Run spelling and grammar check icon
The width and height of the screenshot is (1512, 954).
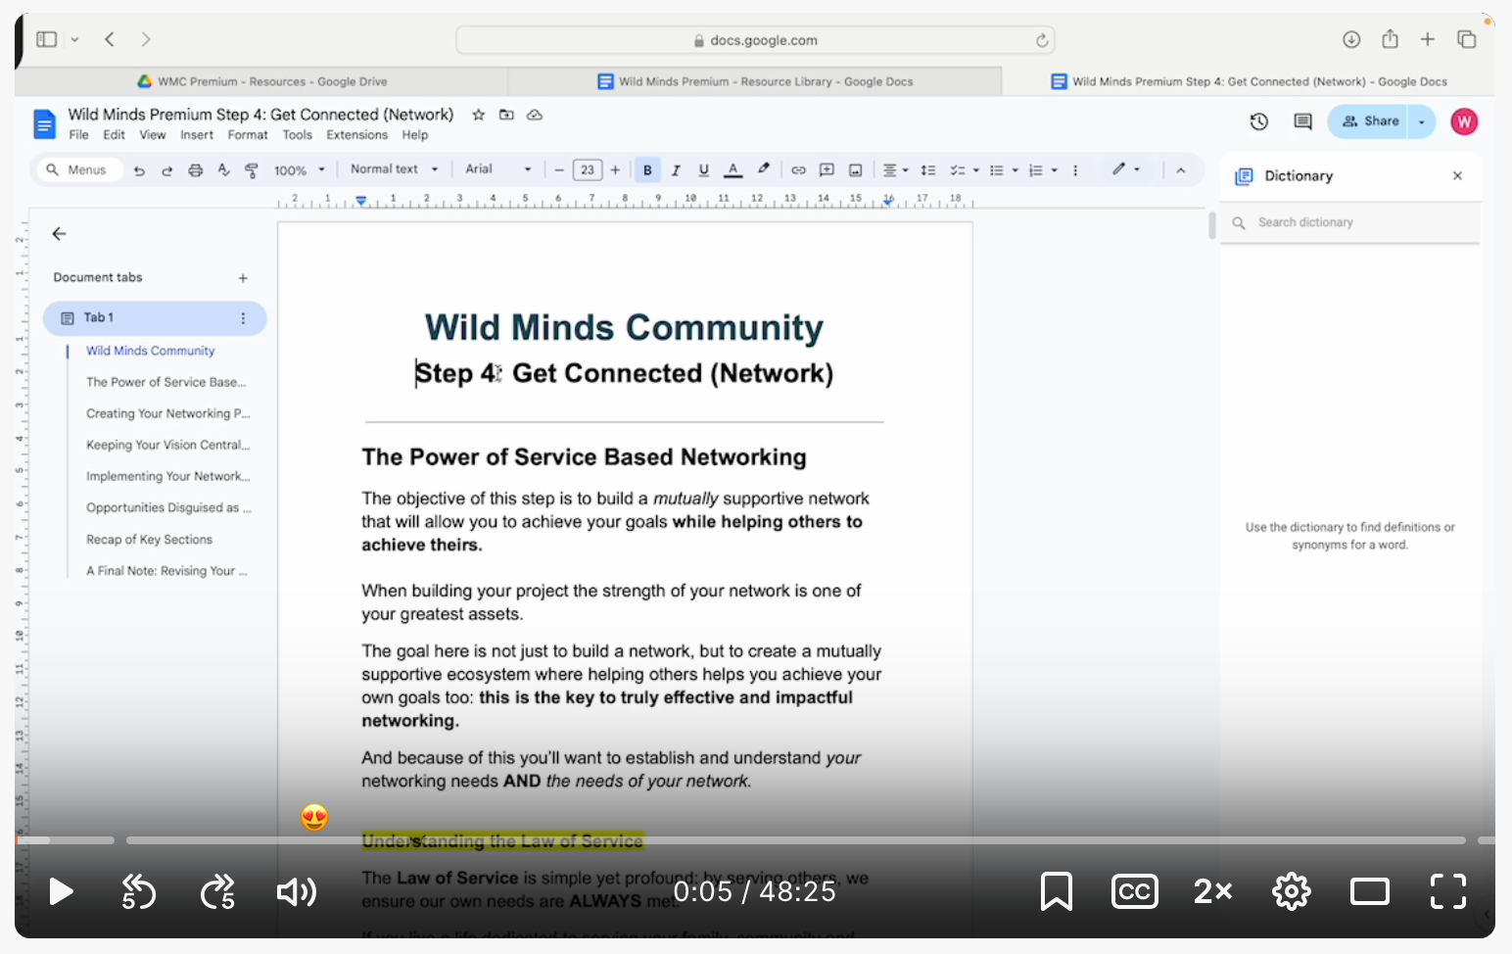pyautogui.click(x=223, y=170)
